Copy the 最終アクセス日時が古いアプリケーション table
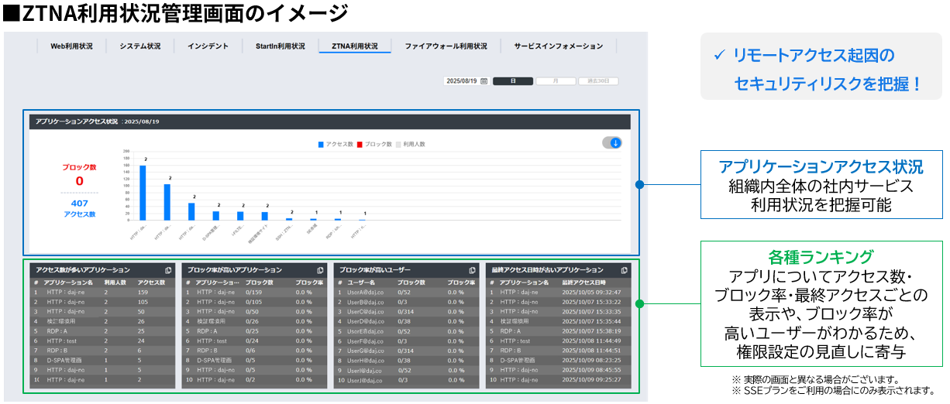950x404 pixels. coord(624,271)
